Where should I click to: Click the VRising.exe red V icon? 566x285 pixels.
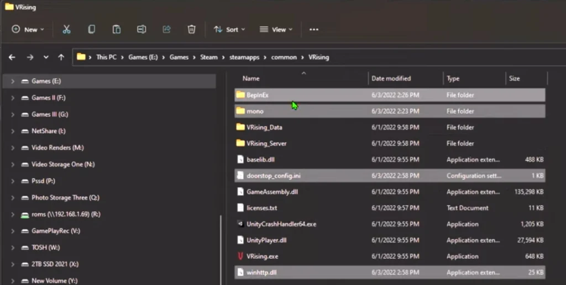coord(240,256)
